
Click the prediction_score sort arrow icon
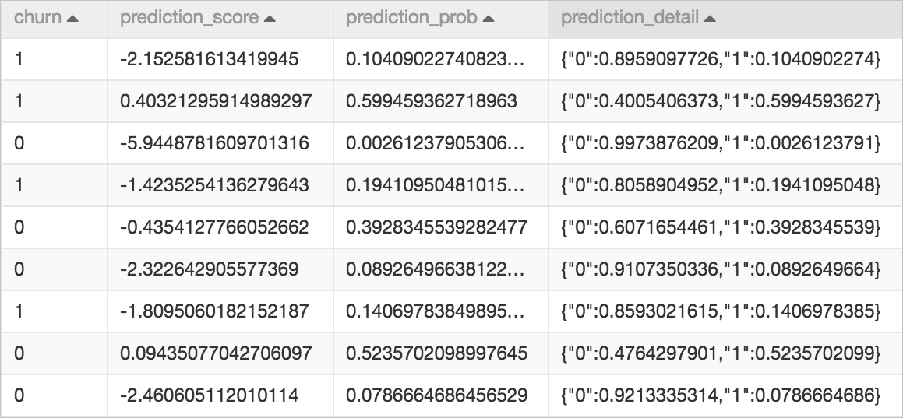[x=270, y=19]
